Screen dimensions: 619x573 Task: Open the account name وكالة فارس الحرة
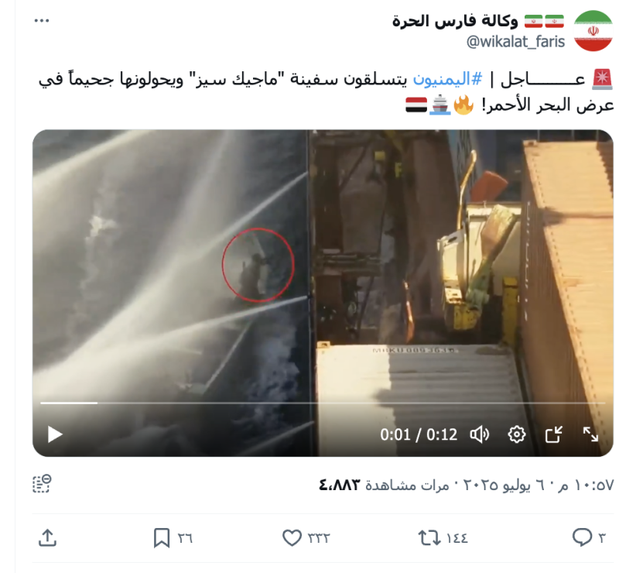point(455,21)
